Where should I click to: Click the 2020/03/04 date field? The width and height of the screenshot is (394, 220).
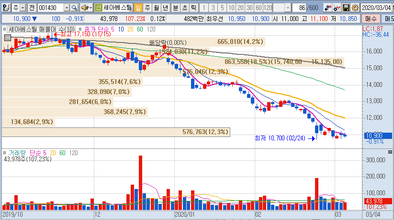[377, 8]
